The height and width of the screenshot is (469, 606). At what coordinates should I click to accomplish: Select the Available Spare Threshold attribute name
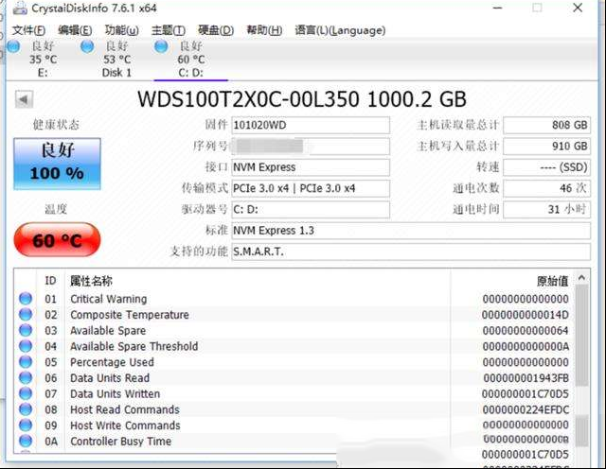(x=134, y=346)
